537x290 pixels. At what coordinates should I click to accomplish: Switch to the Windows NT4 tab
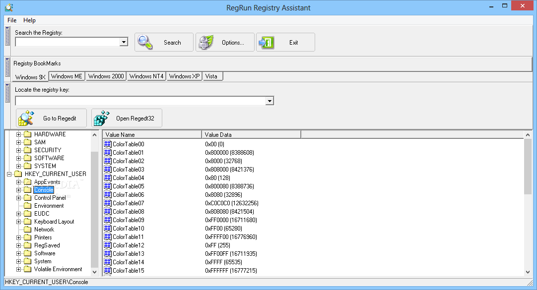pyautogui.click(x=146, y=76)
